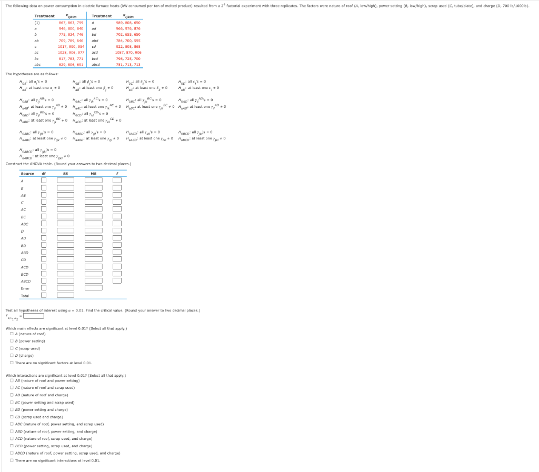Click SS field for source AD
This screenshot has height=472, width=539.
(x=65, y=238)
